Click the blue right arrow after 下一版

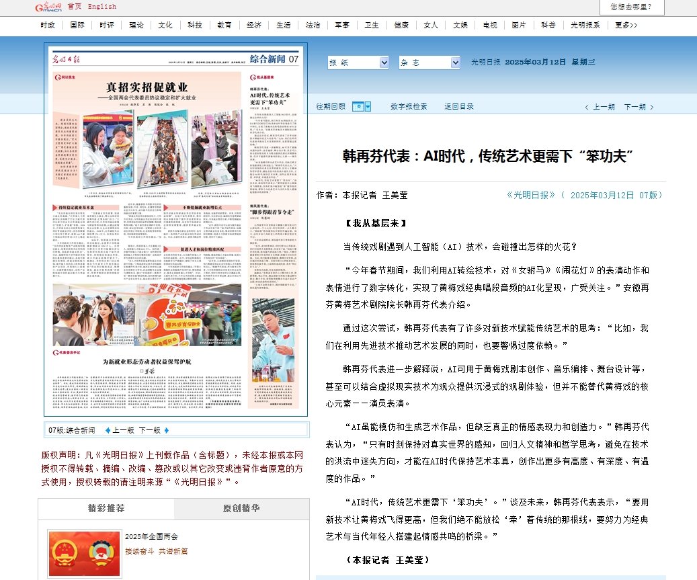click(167, 430)
